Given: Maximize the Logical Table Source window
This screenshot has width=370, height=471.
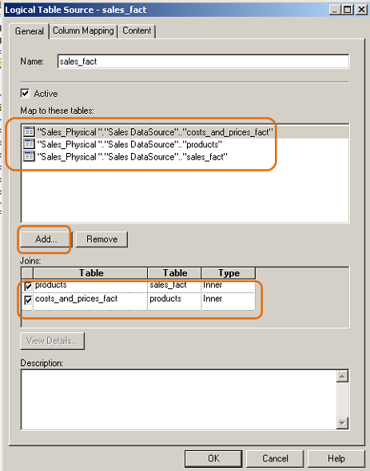Looking at the screenshot, I should point(348,10).
